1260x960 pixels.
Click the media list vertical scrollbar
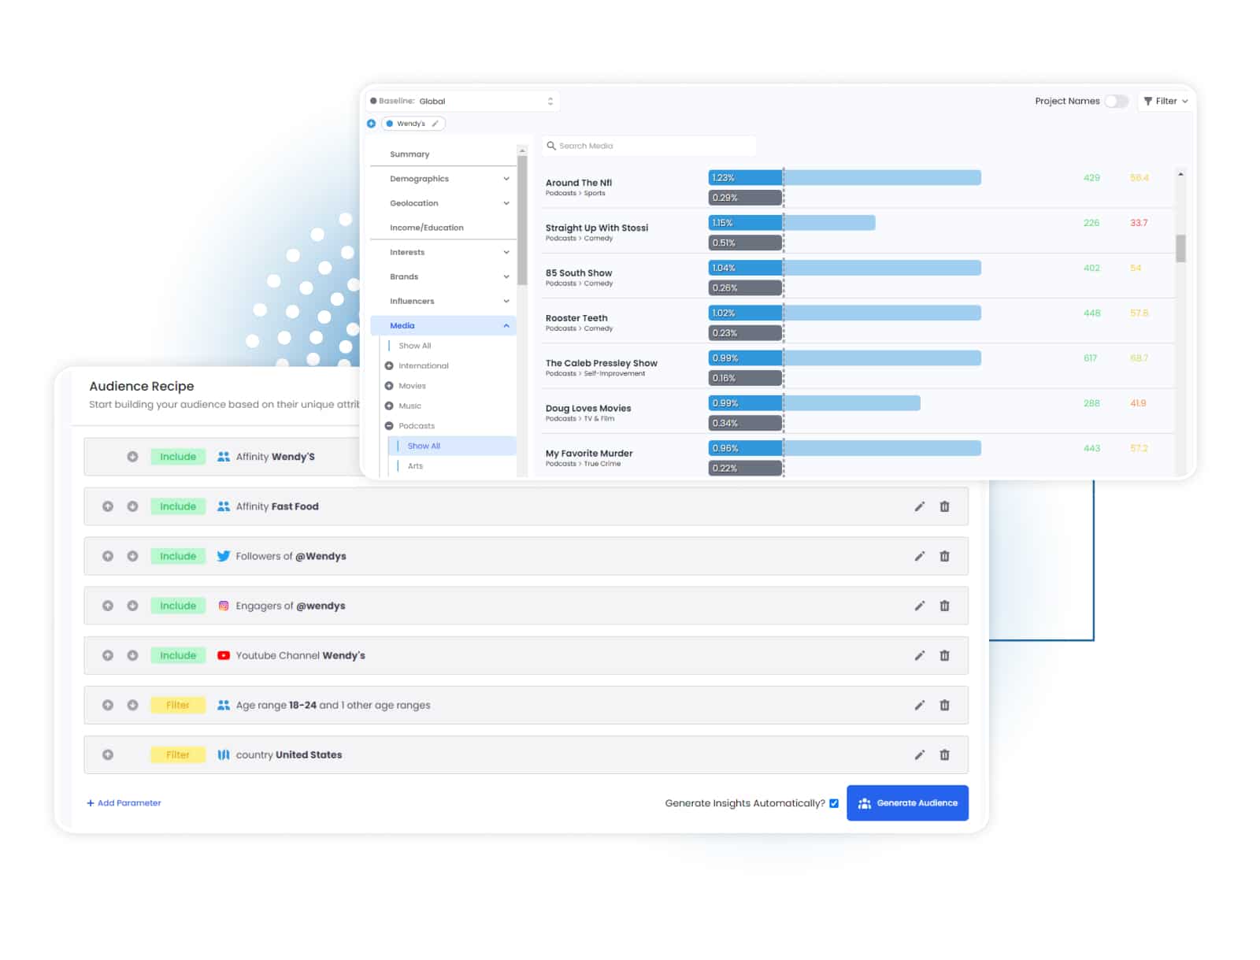point(1180,248)
